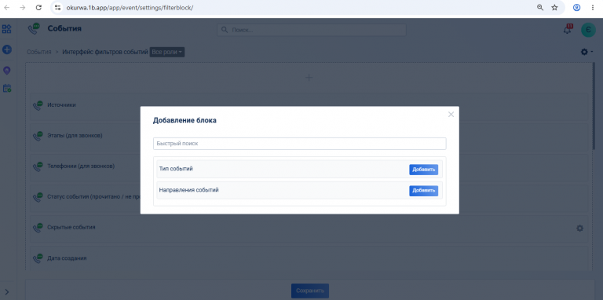Open the user avatar in header
Screen dimensions: 603x300
pyautogui.click(x=588, y=30)
